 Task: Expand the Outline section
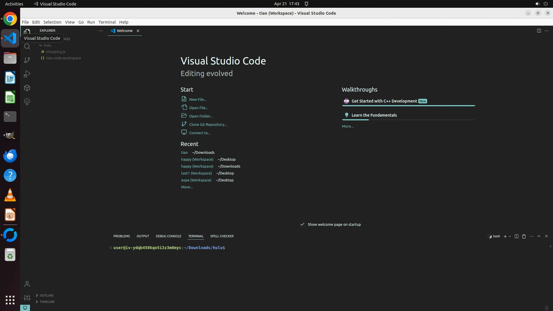point(46,295)
